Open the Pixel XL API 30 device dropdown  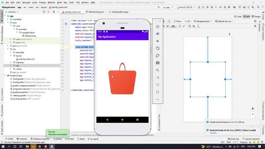[x=185, y=7]
